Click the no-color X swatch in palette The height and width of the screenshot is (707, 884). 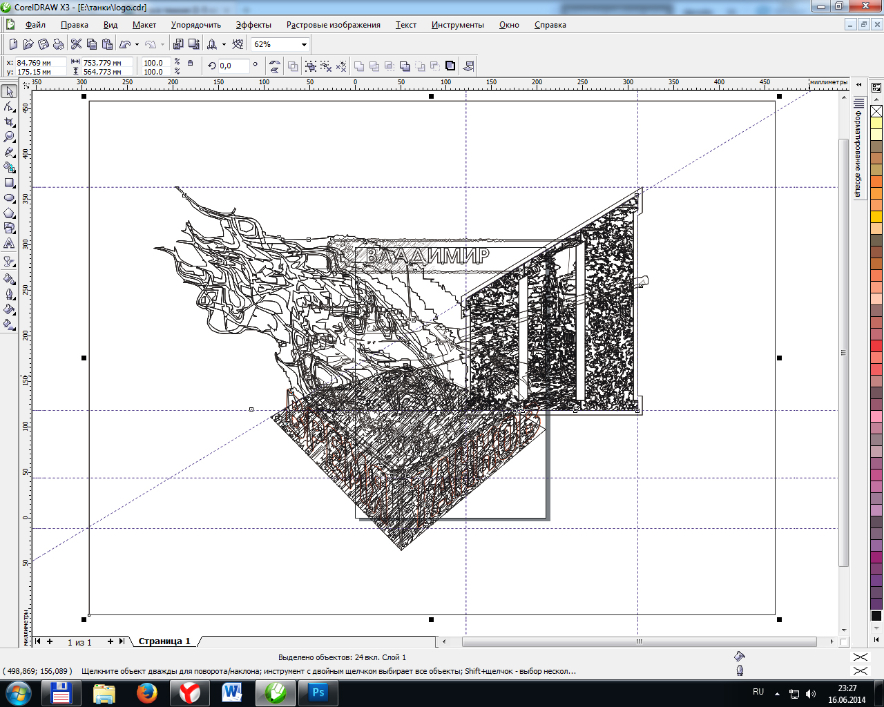[876, 111]
